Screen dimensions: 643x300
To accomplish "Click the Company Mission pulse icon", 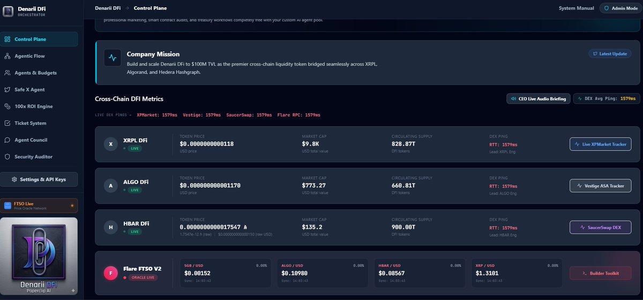I will point(113,58).
